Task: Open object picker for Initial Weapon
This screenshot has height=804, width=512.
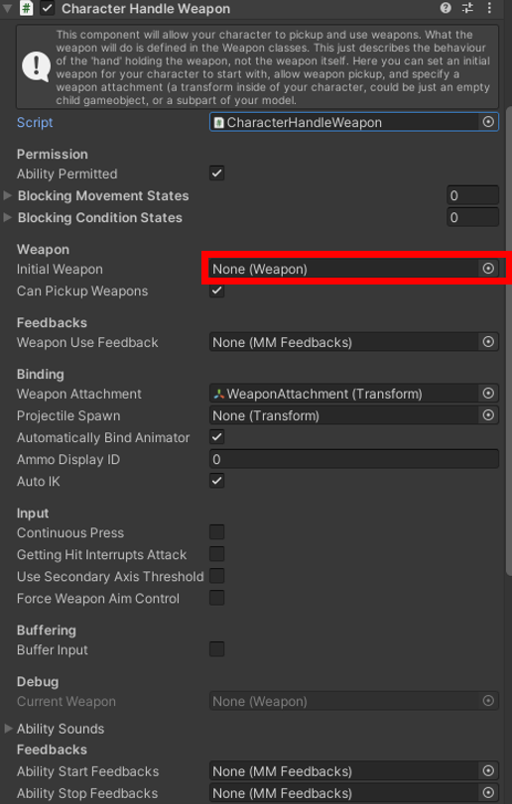Action: click(488, 269)
